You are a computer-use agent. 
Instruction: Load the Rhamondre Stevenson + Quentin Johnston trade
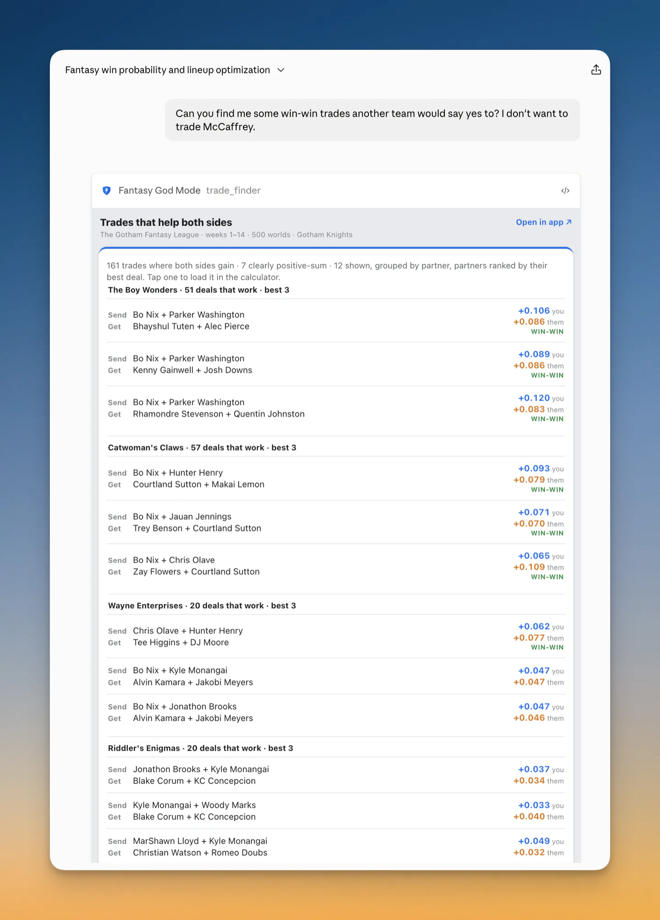tap(335, 408)
